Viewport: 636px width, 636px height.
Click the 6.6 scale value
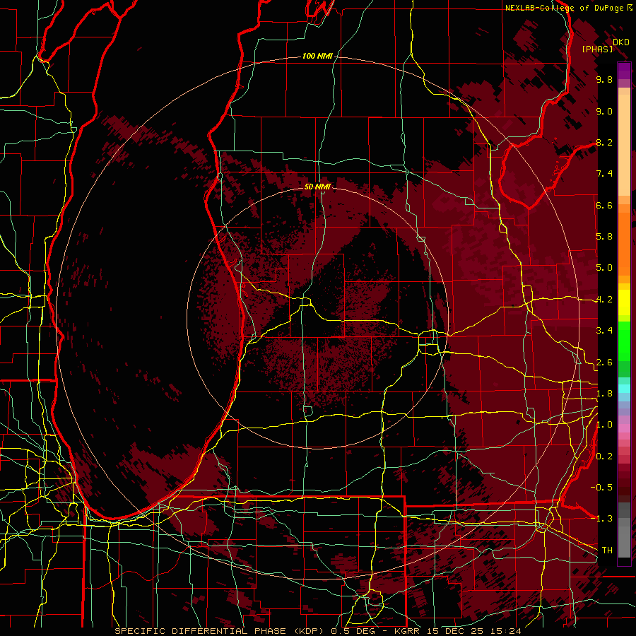(604, 205)
